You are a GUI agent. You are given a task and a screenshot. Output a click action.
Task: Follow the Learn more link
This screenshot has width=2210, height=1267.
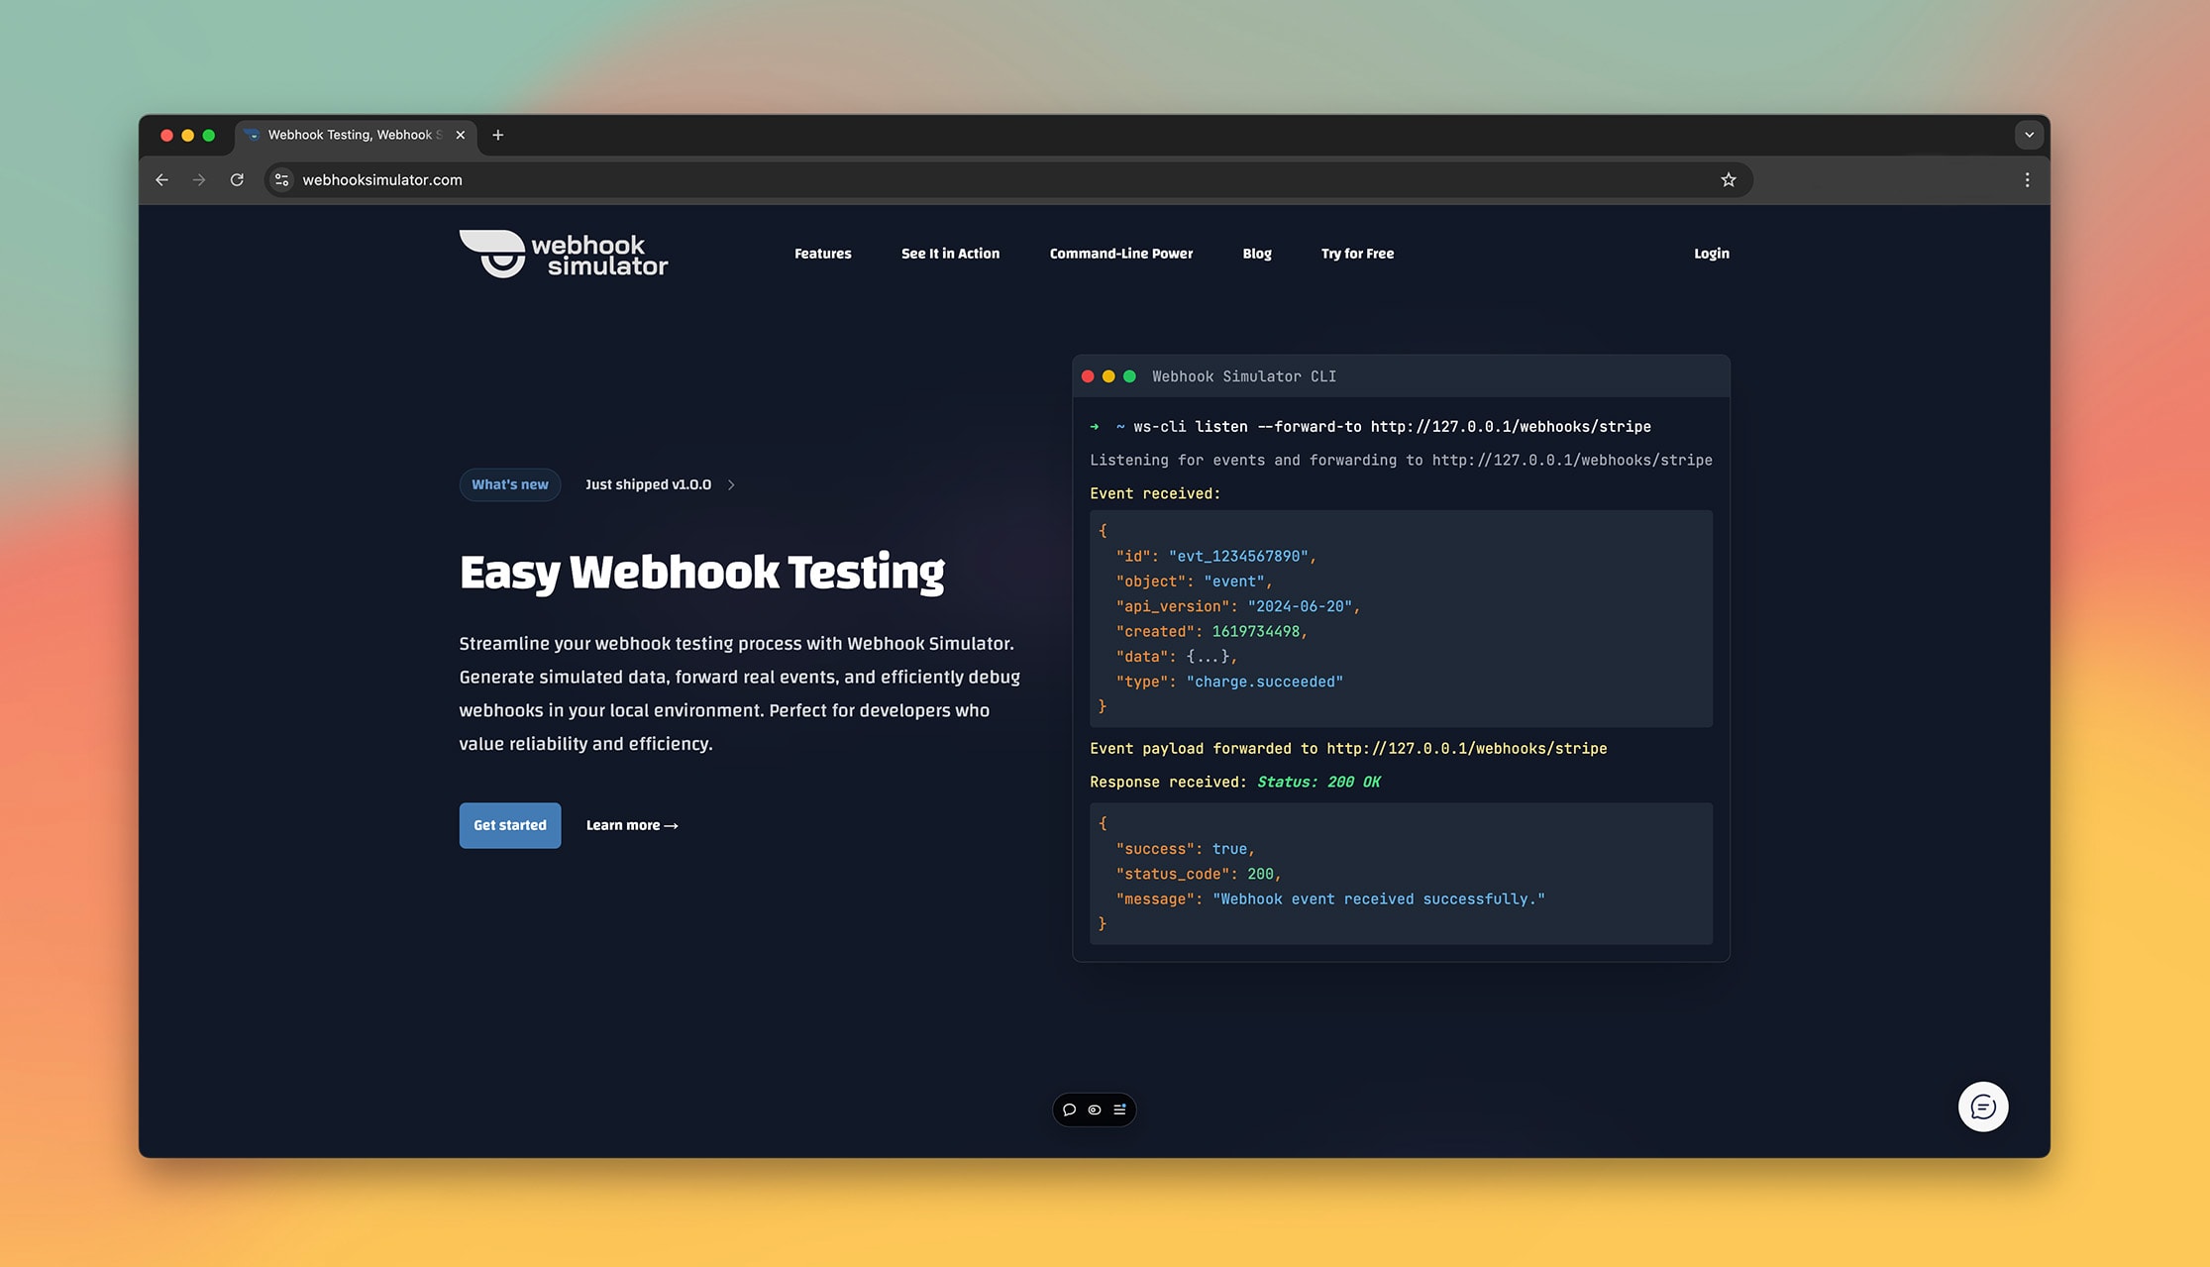[632, 825]
